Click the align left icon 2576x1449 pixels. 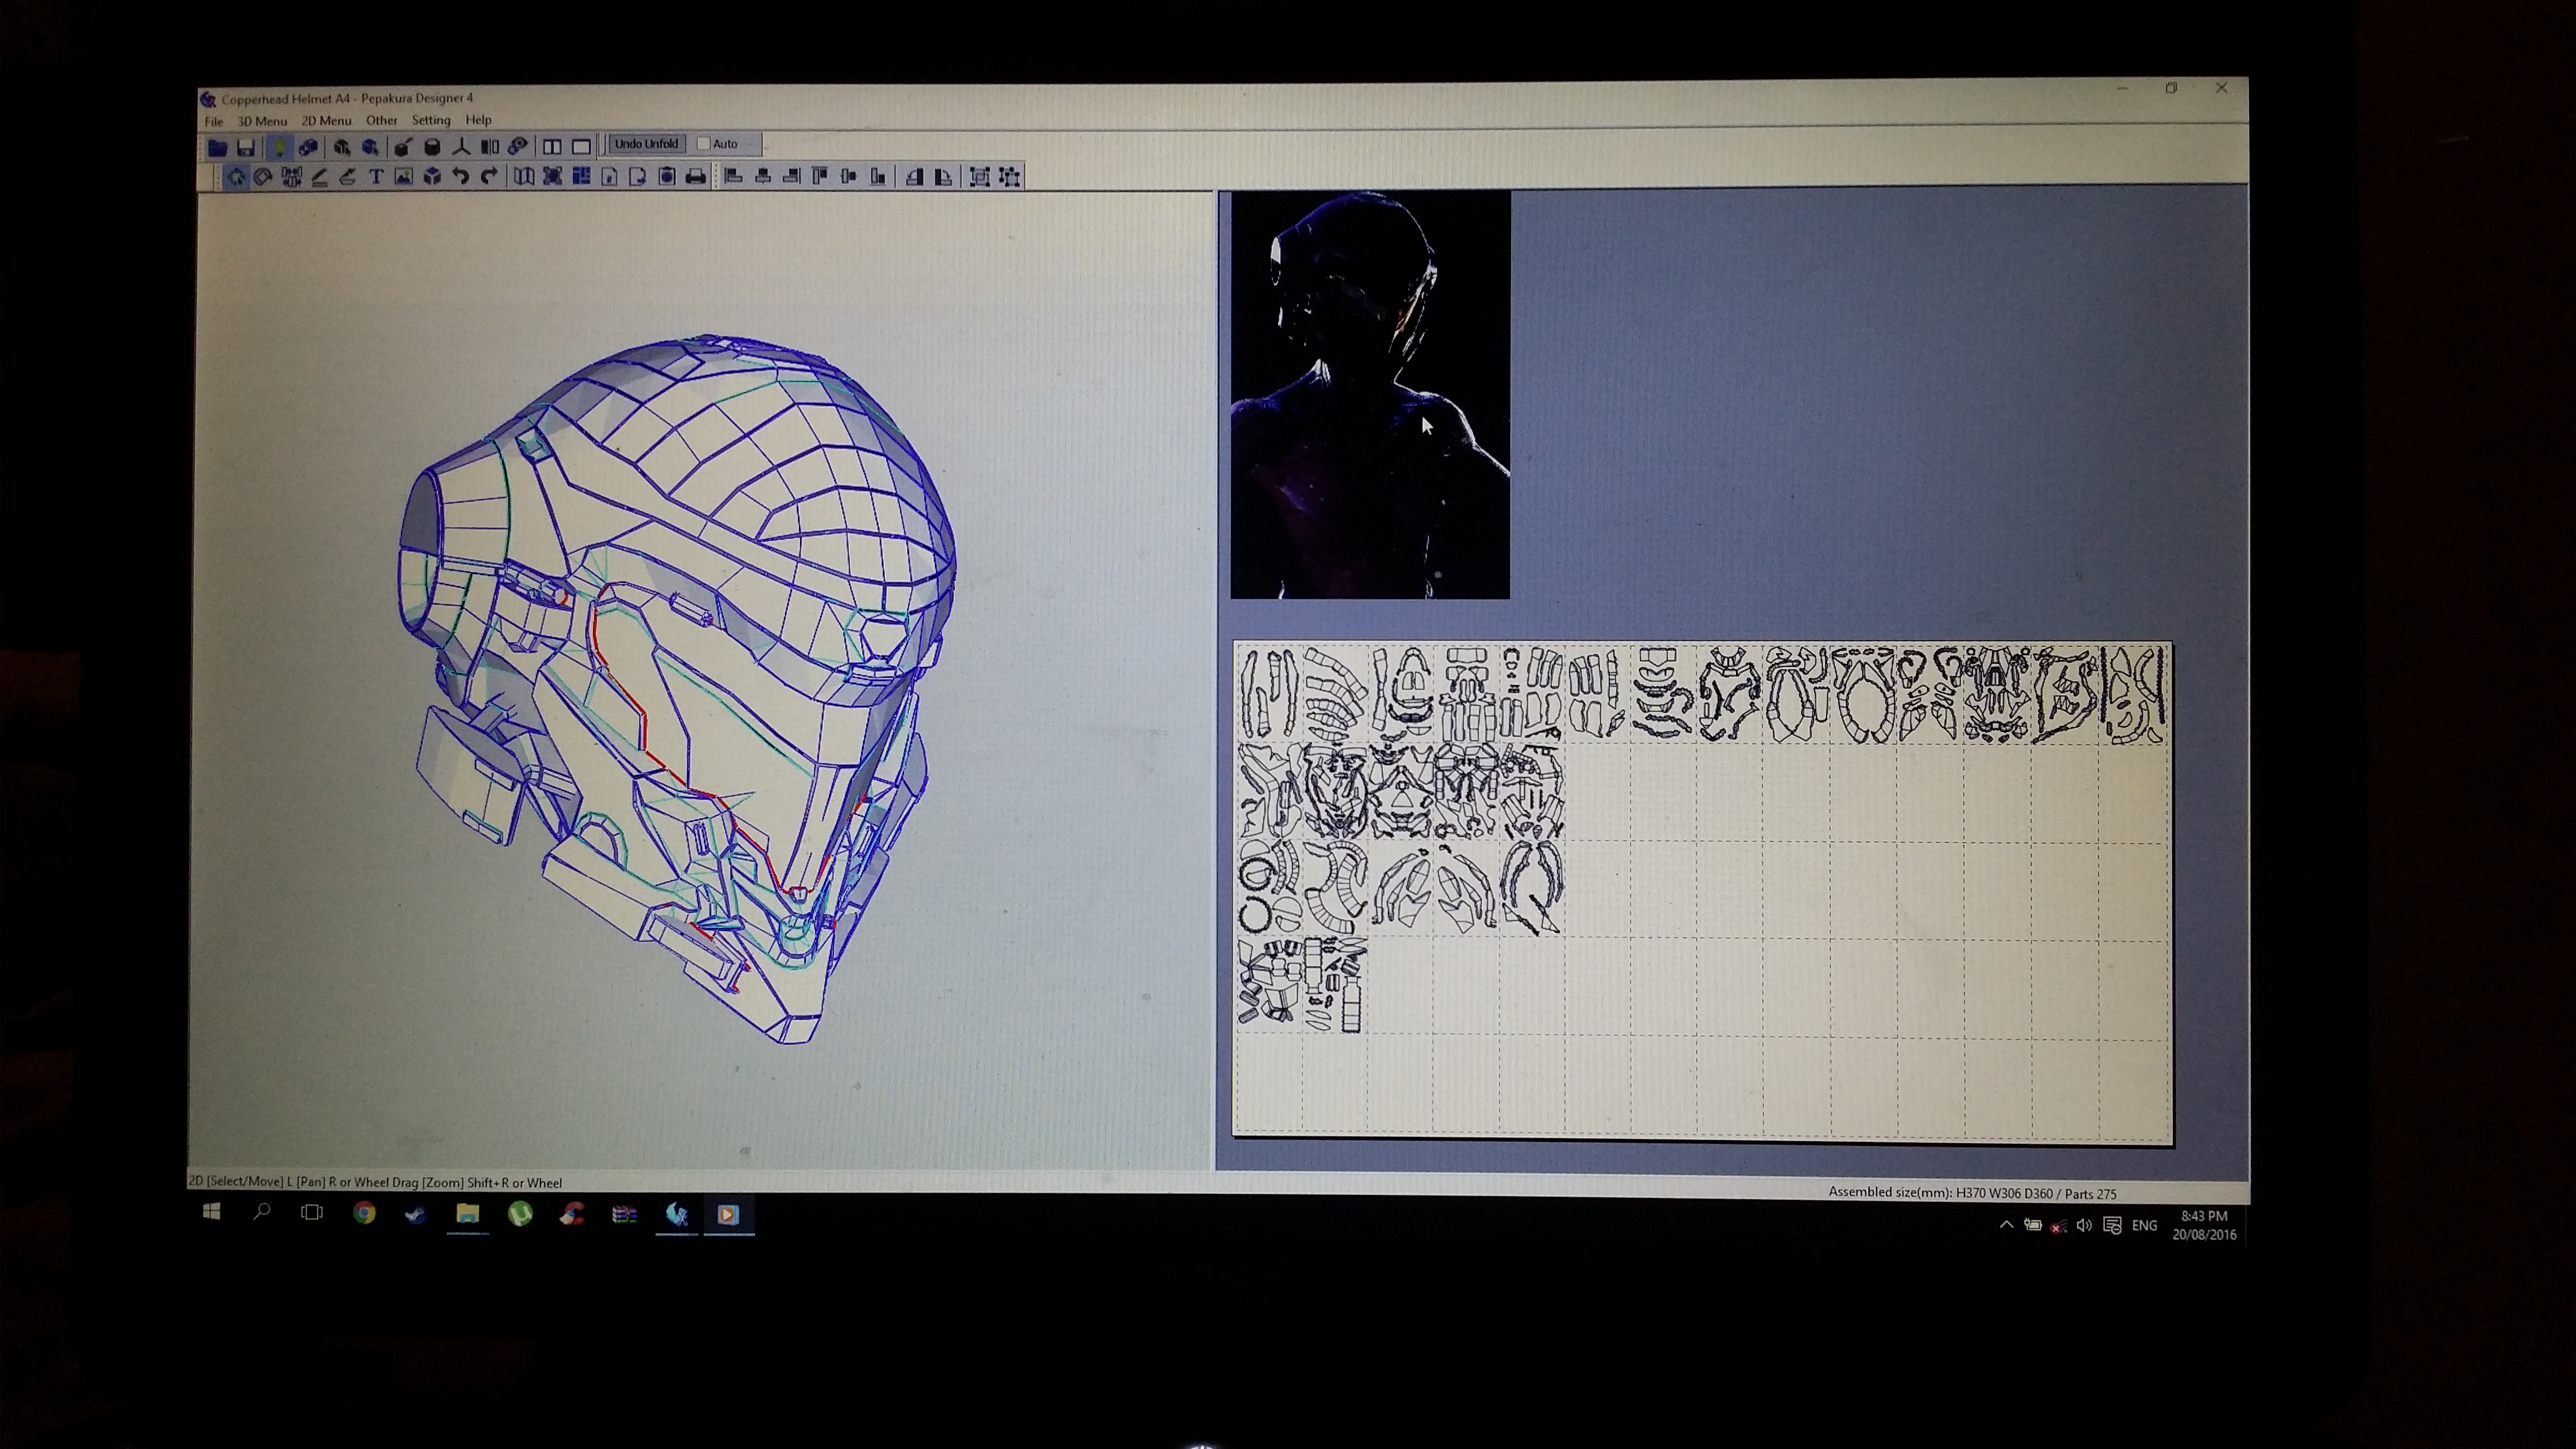(733, 177)
